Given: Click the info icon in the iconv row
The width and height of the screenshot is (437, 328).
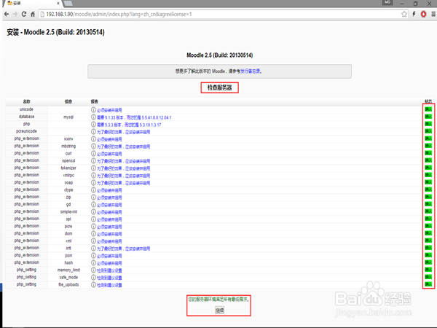Looking at the screenshot, I should pos(94,139).
